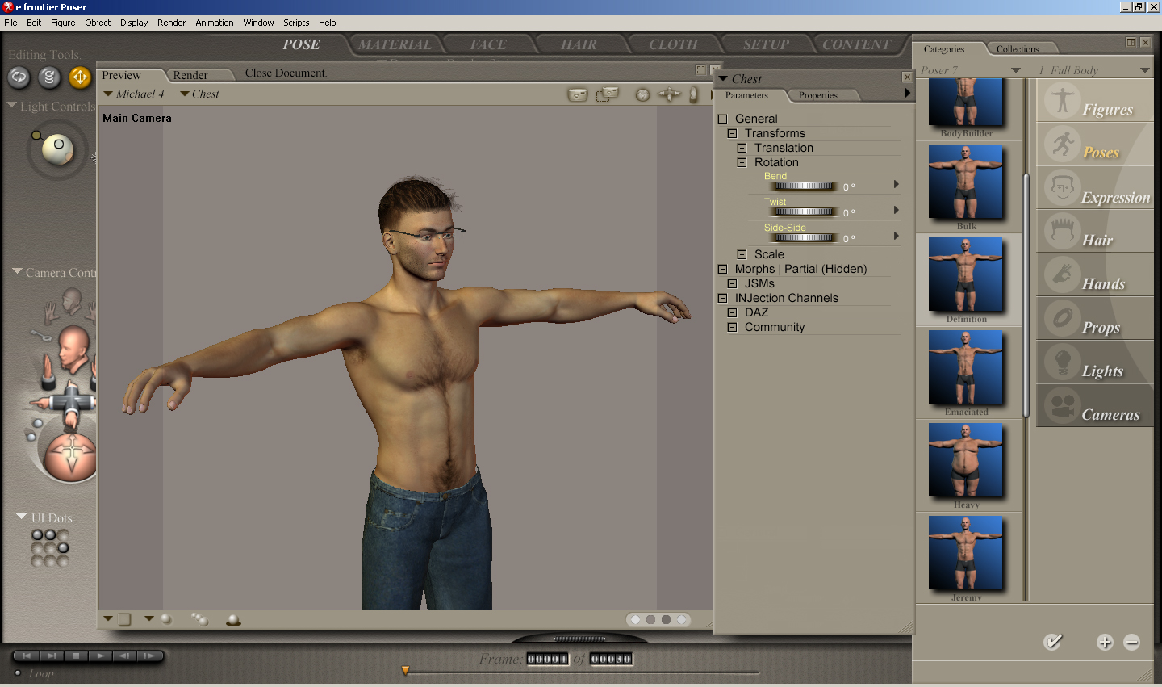The height and width of the screenshot is (687, 1162).
Task: Click the Area Render dashed-camera icon
Action: pyautogui.click(x=607, y=95)
